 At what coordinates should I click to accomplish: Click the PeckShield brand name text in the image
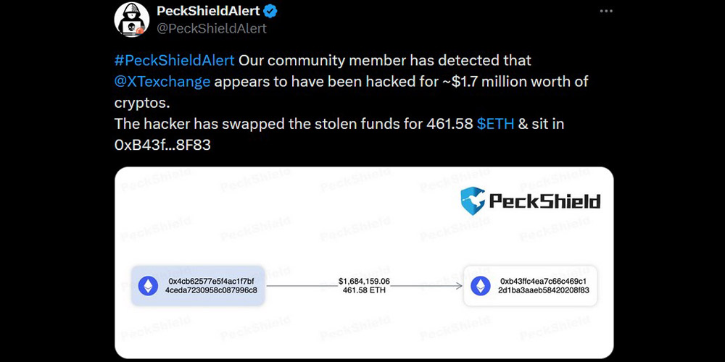pyautogui.click(x=544, y=201)
